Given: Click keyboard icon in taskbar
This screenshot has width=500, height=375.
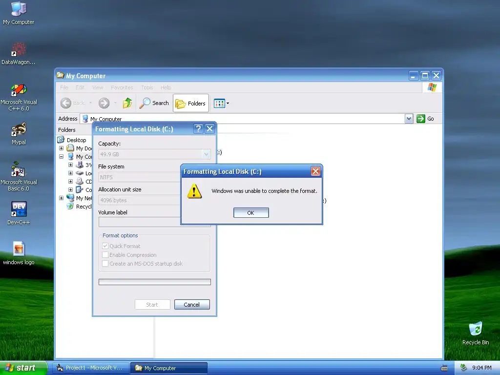Looking at the screenshot, I should 444,368.
